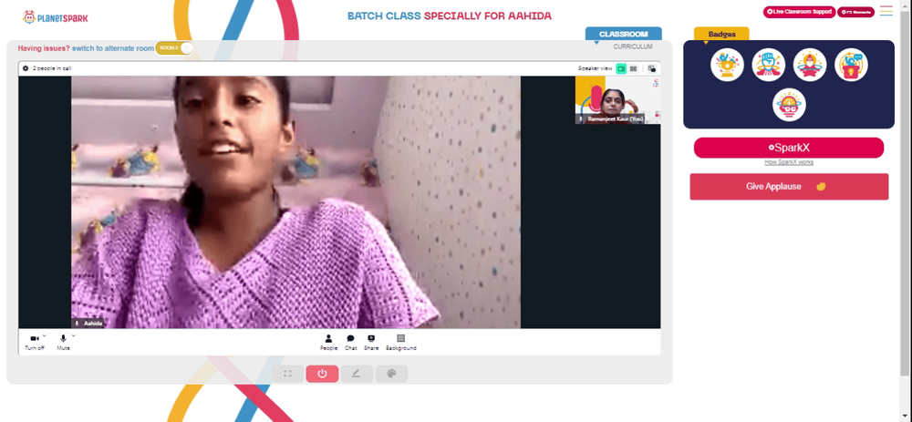Open the Background effects option
The height and width of the screenshot is (422, 912).
point(400,343)
